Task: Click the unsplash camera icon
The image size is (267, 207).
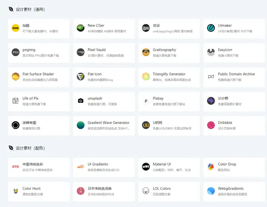Action: (80, 101)
